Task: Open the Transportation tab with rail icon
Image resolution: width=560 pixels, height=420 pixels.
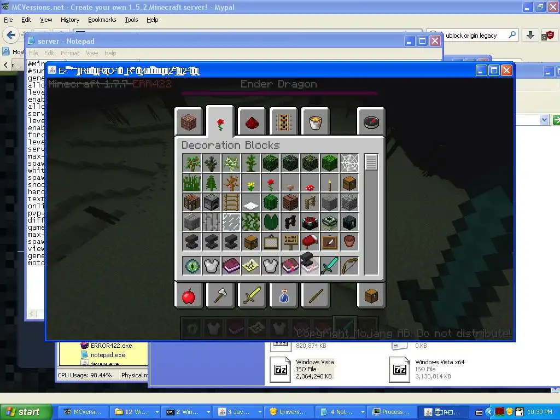Action: pos(283,122)
